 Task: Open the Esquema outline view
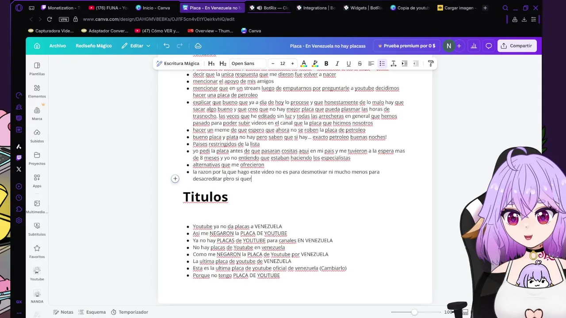point(92,312)
